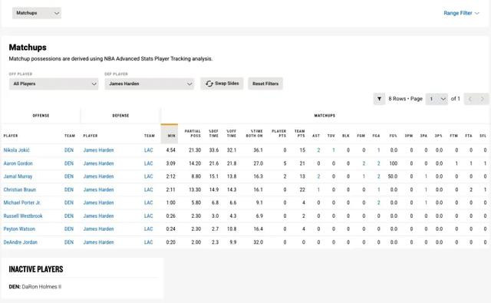Open Jamal Murray player link
The height and width of the screenshot is (303, 491).
[x=18, y=176]
